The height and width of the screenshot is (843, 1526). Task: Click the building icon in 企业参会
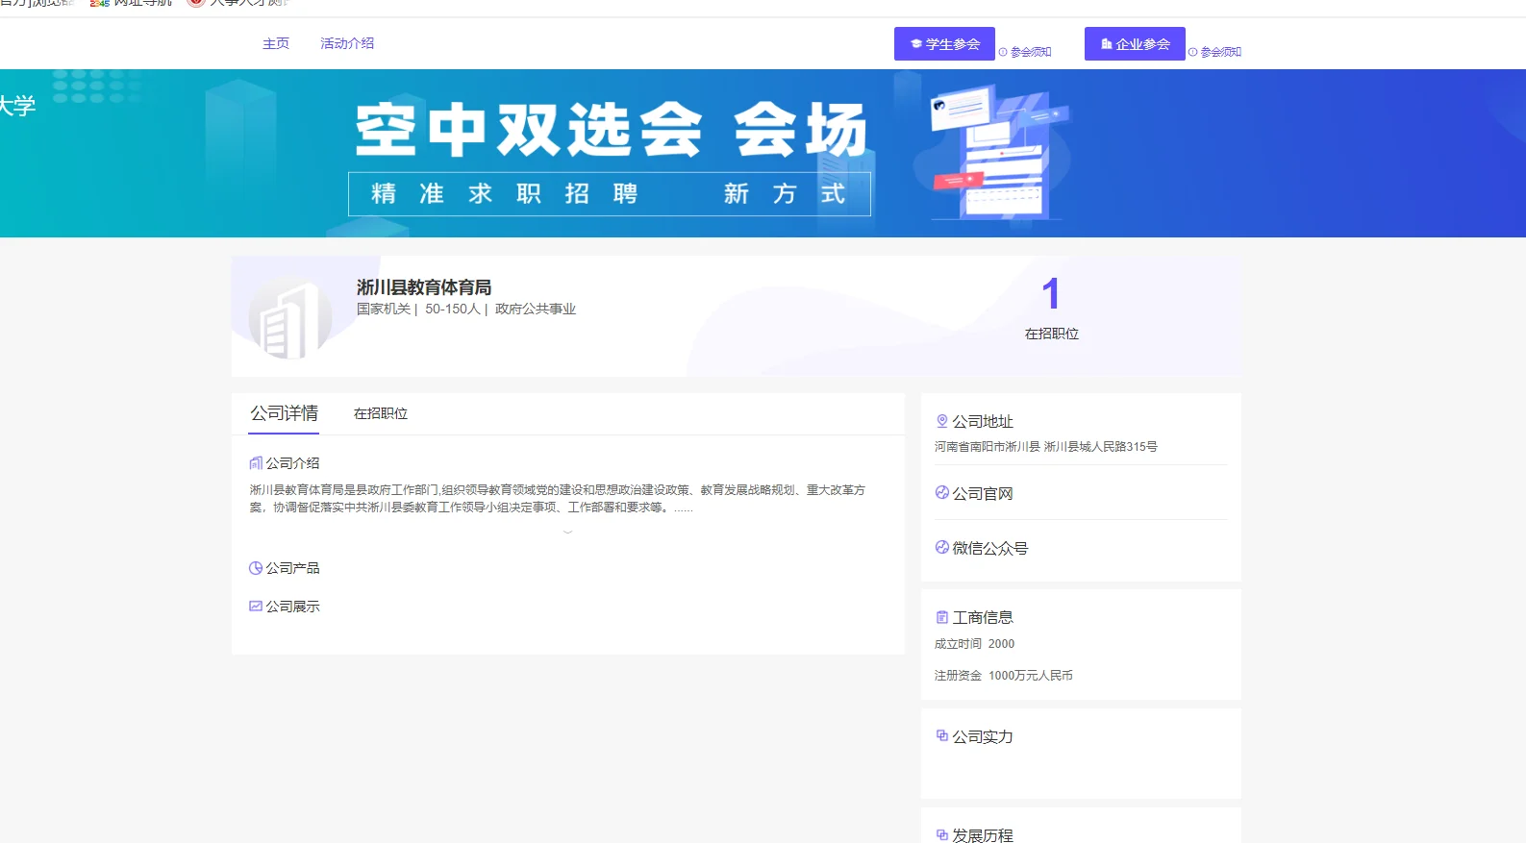tap(1107, 44)
